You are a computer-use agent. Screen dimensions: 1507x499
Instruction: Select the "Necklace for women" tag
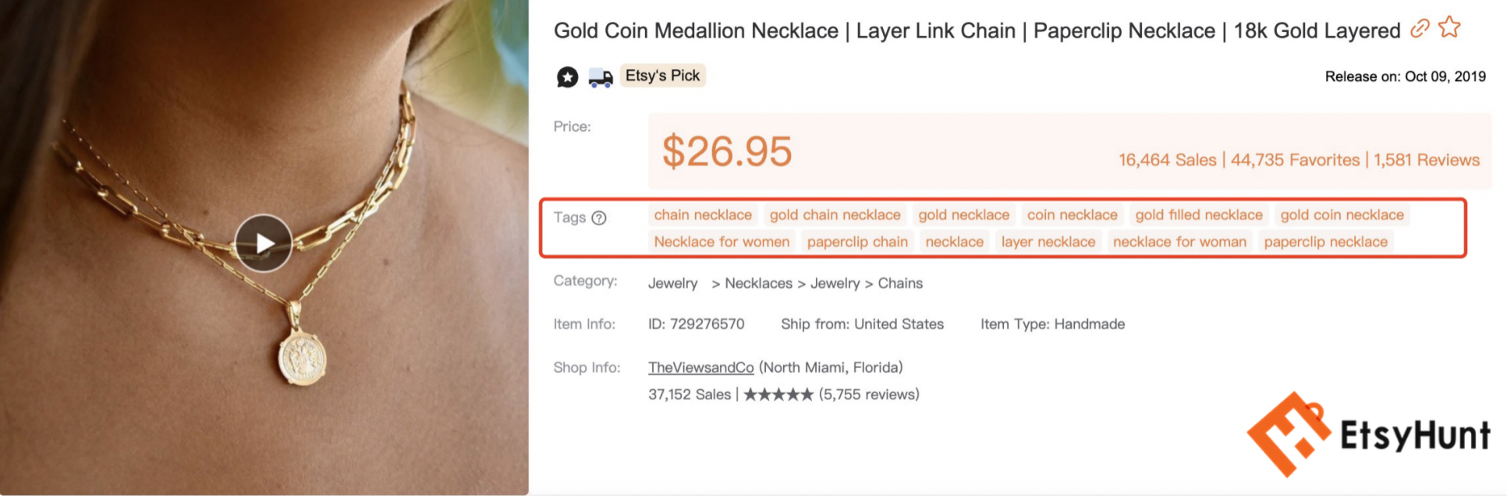click(x=722, y=242)
